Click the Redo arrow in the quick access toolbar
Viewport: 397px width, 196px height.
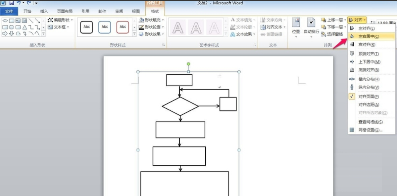pos(29,3)
